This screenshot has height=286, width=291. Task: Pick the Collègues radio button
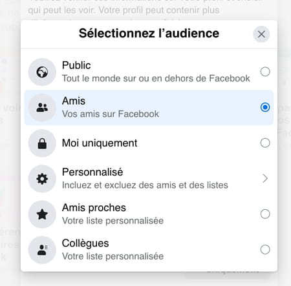[x=265, y=250]
